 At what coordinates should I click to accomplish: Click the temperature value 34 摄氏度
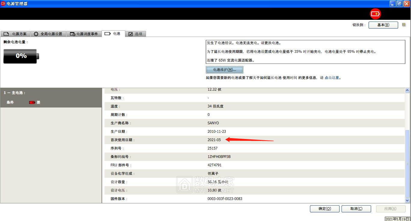coord(215,106)
